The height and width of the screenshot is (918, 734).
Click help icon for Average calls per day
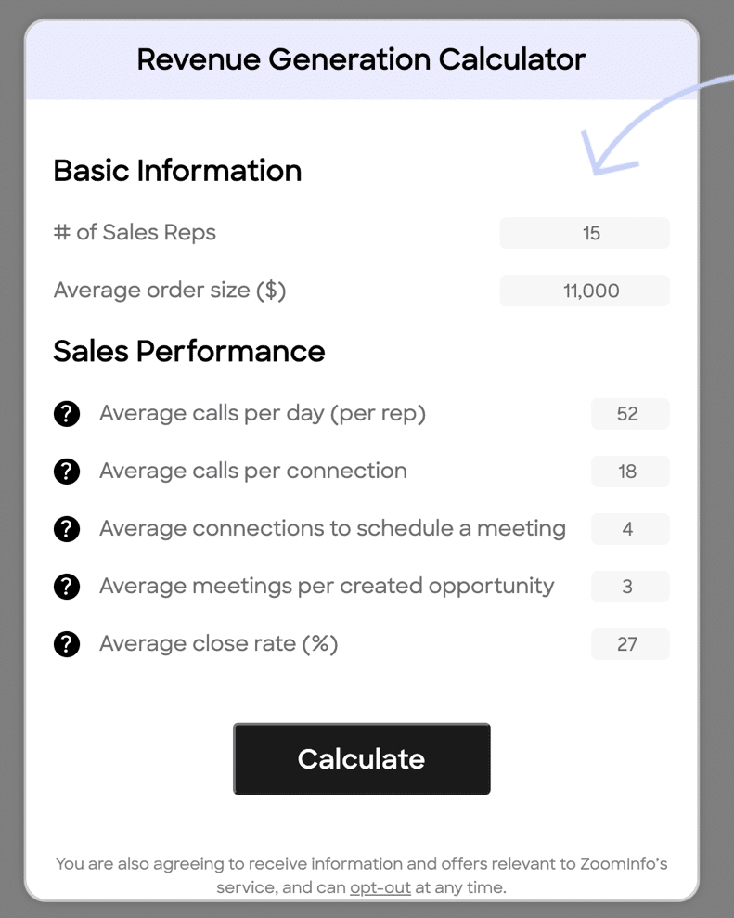click(67, 414)
